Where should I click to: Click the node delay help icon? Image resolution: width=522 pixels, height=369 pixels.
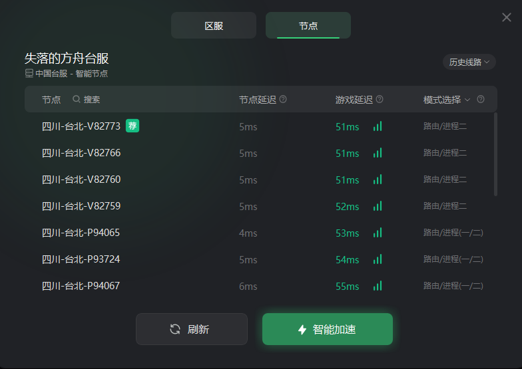point(283,100)
